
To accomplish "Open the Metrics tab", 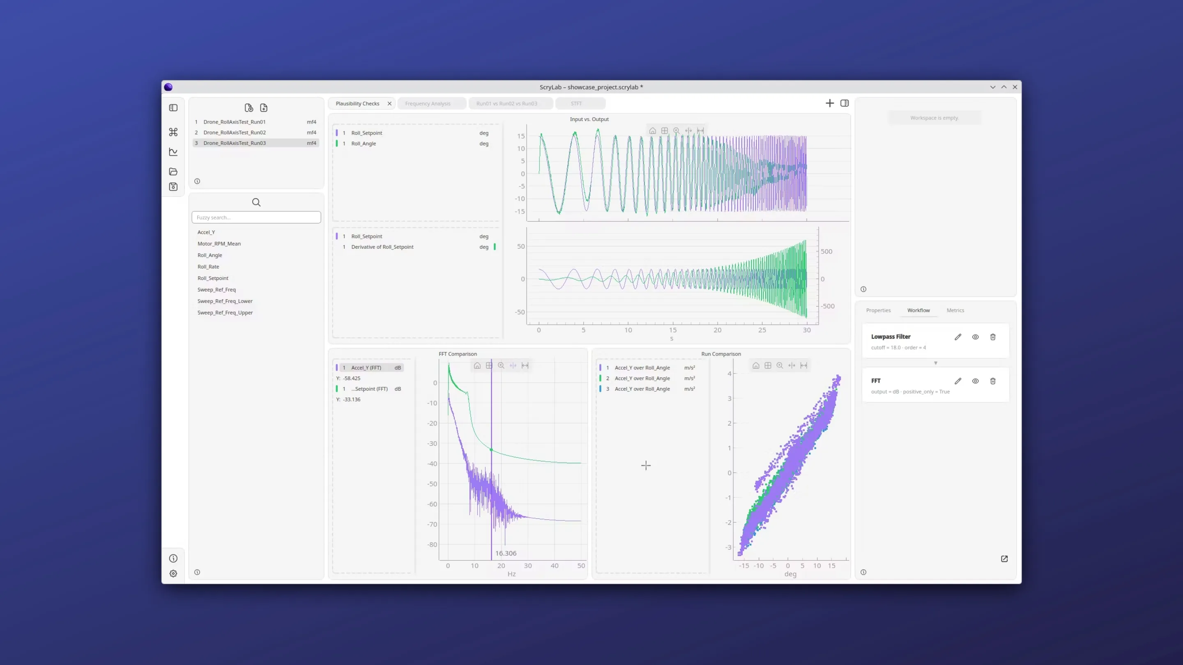I will click(955, 310).
